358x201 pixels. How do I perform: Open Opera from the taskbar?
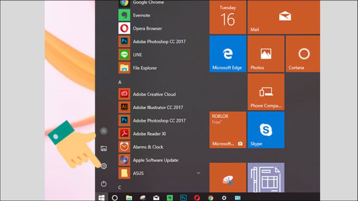pos(197,197)
